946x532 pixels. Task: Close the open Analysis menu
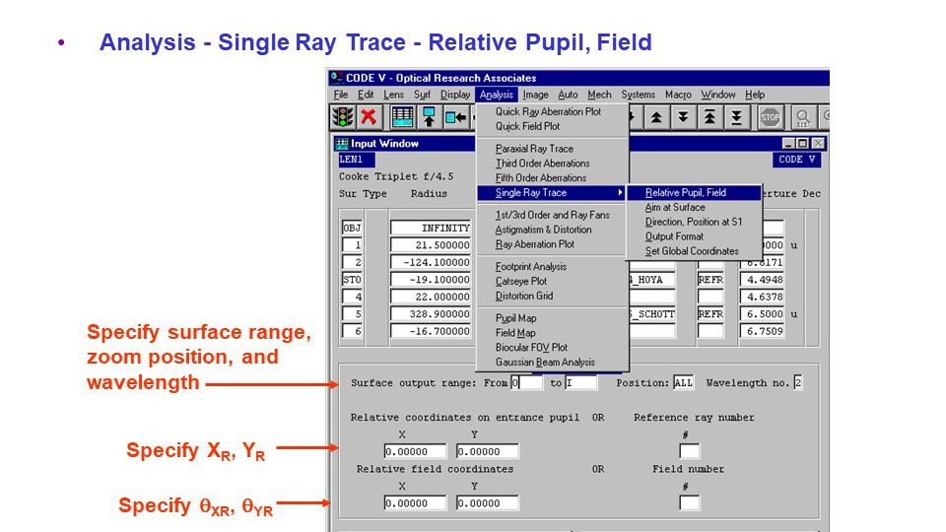[497, 95]
